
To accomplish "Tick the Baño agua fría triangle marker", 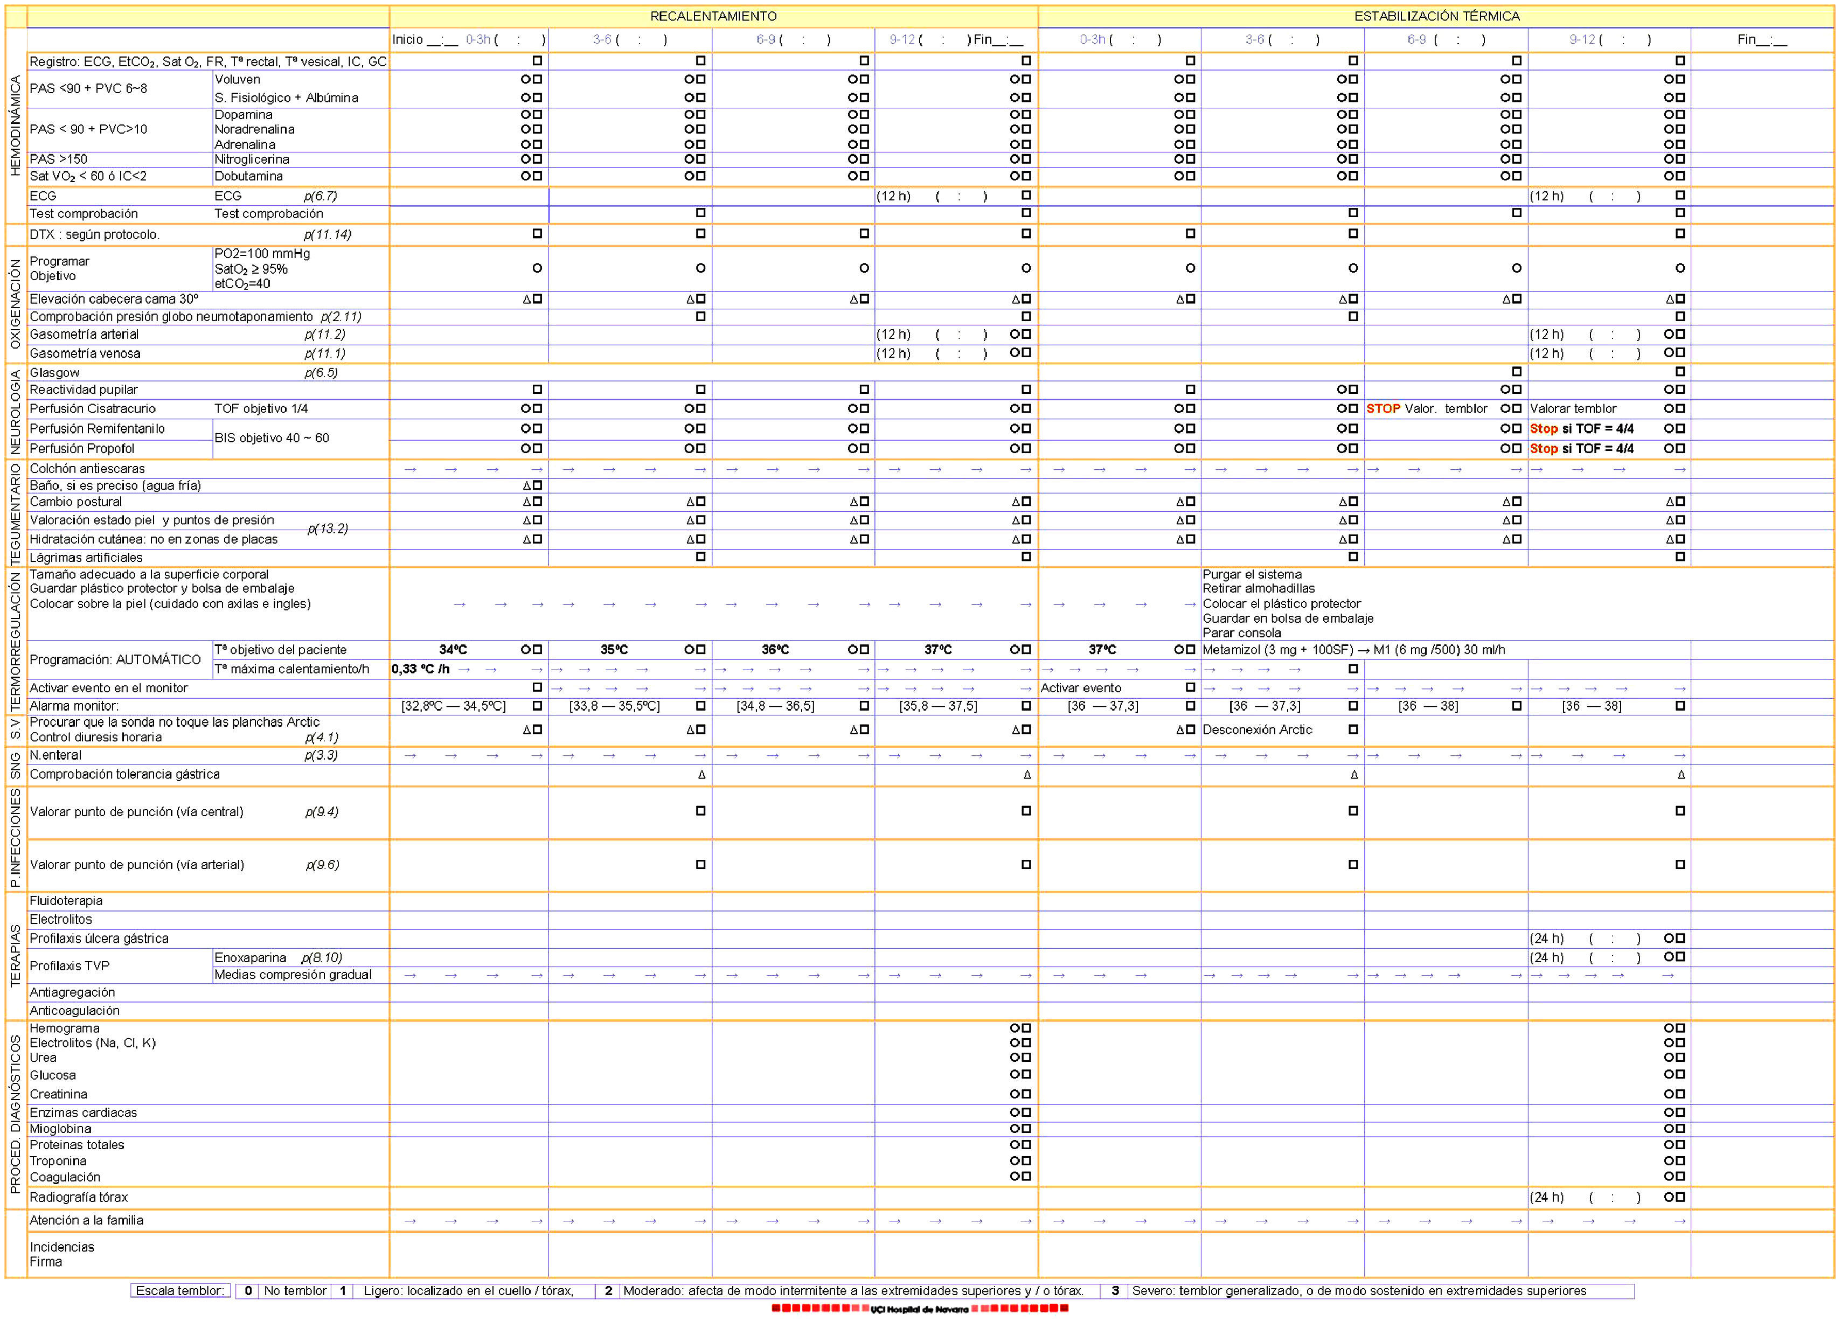I will point(526,485).
